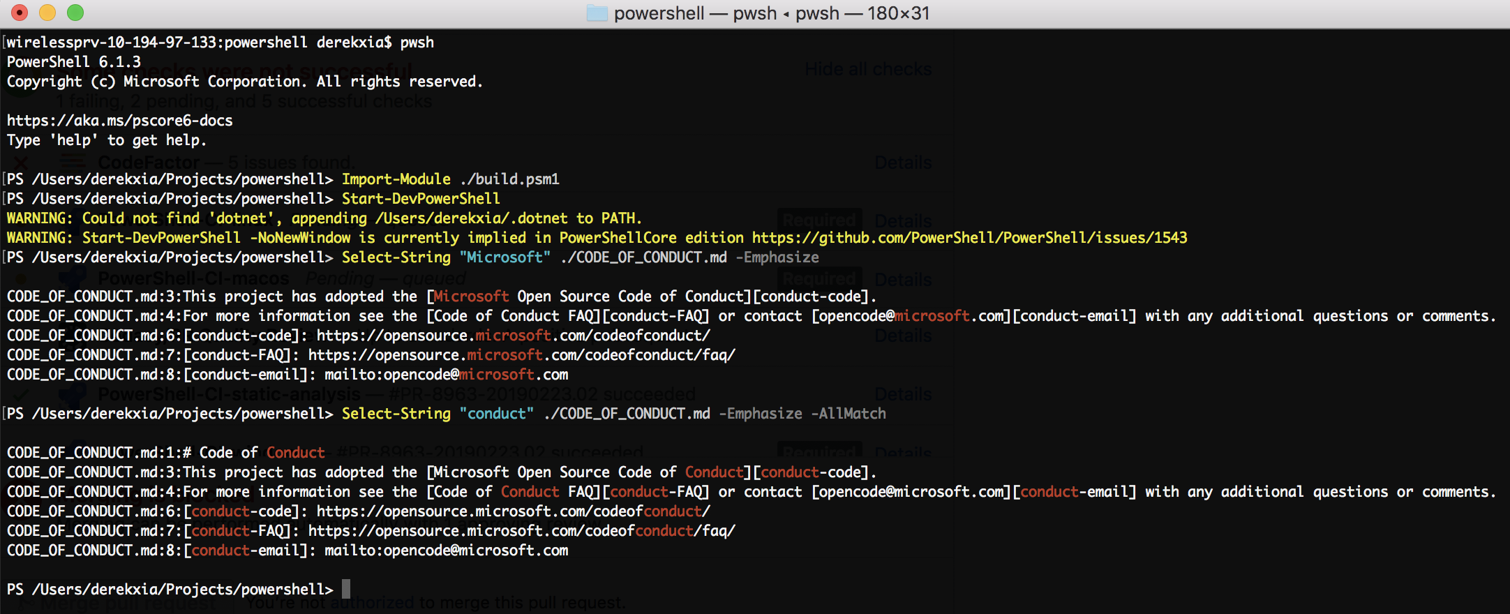Click second md:3 'This project has adopted' line
The height and width of the screenshot is (614, 1510).
(x=442, y=472)
